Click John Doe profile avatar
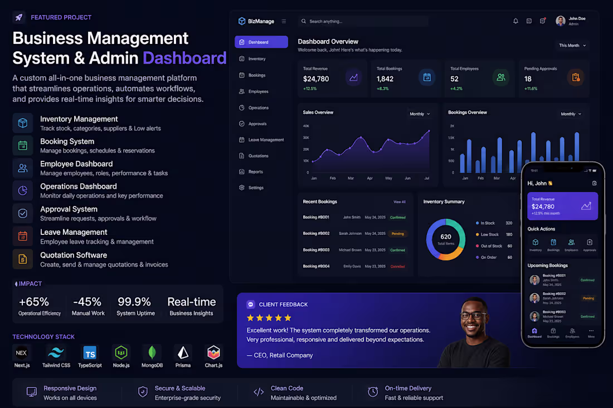This screenshot has width=613, height=408. [x=560, y=21]
